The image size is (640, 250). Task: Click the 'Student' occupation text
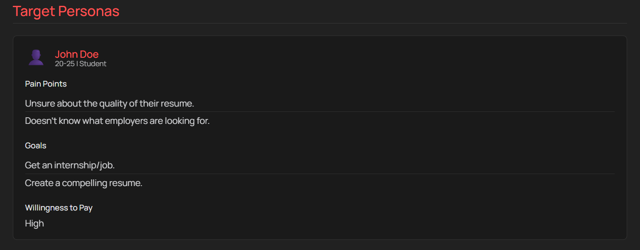pos(93,63)
